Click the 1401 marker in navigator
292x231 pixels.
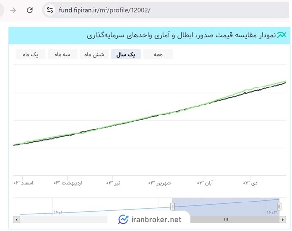click(x=58, y=212)
